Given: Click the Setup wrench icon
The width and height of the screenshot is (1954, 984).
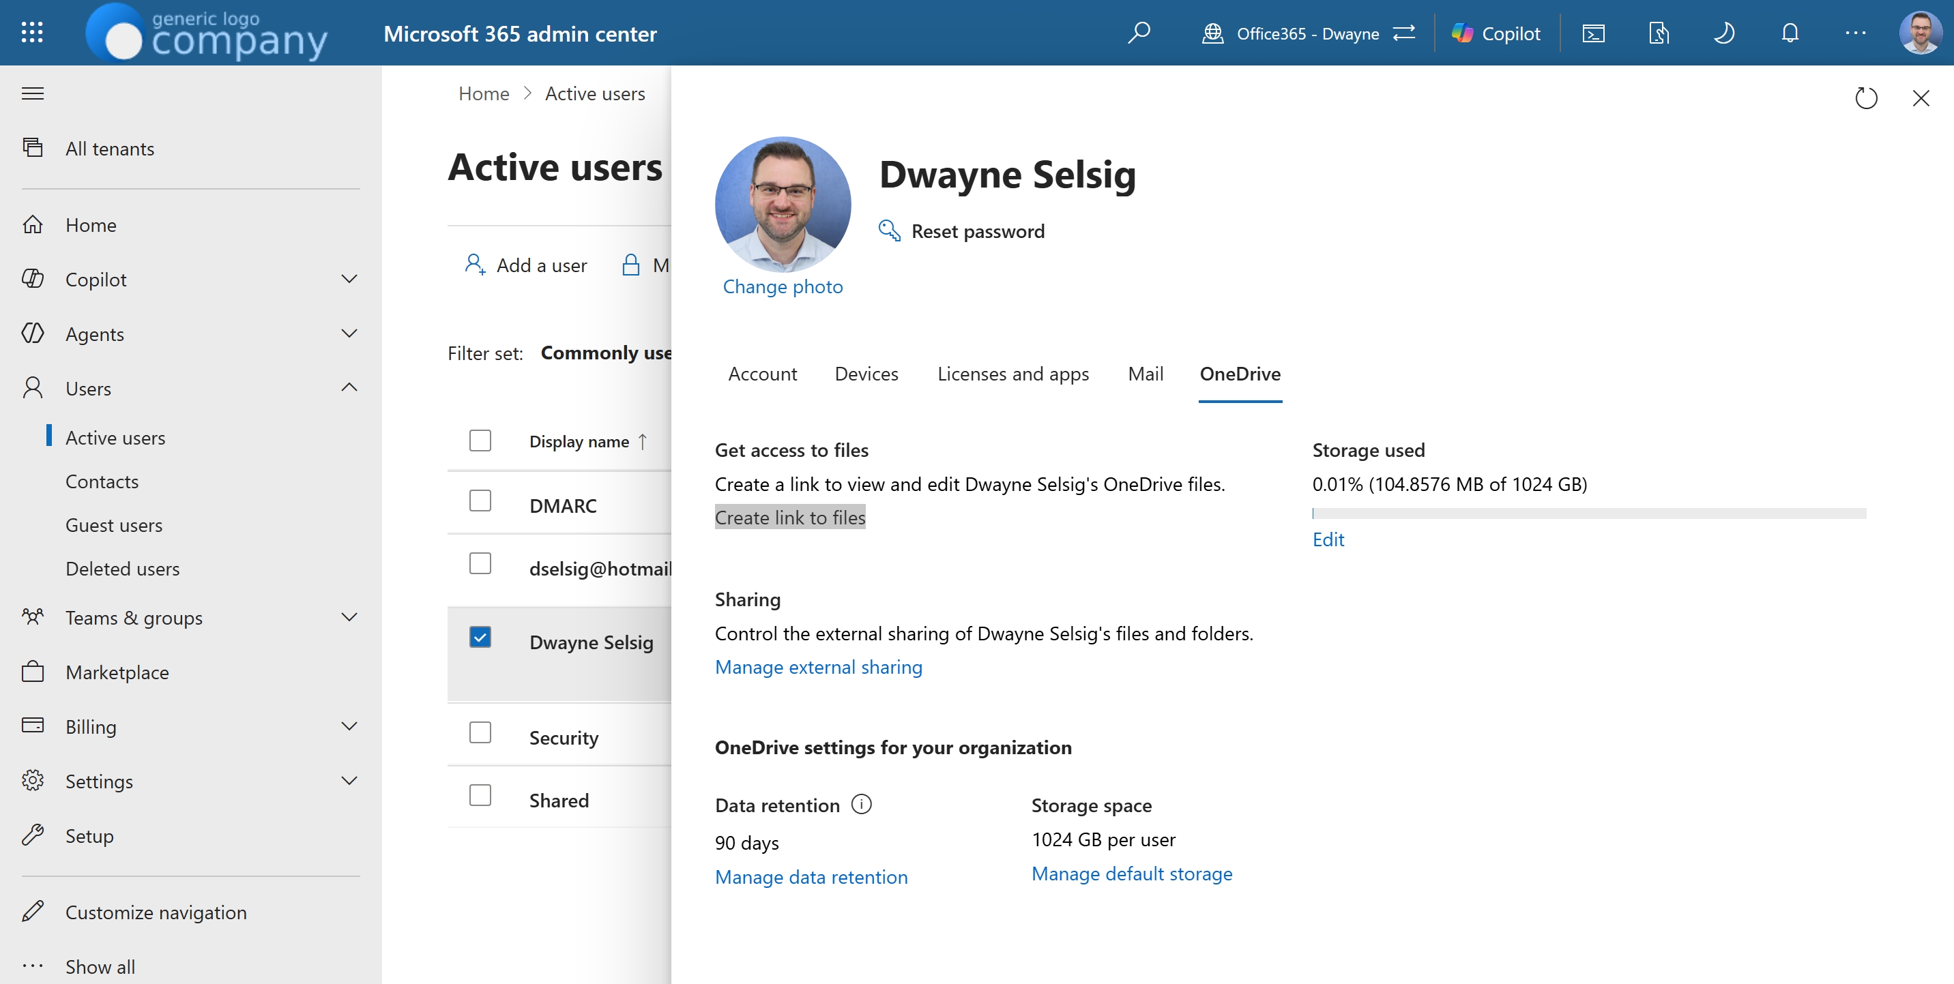Looking at the screenshot, I should 33,835.
